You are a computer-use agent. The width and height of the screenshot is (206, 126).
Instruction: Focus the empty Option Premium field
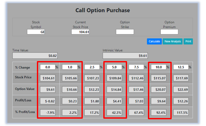169,32
